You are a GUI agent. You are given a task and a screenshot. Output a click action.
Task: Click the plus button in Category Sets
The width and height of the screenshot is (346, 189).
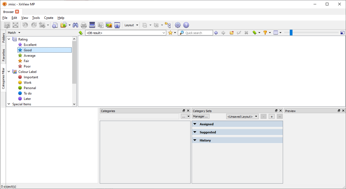272,117
